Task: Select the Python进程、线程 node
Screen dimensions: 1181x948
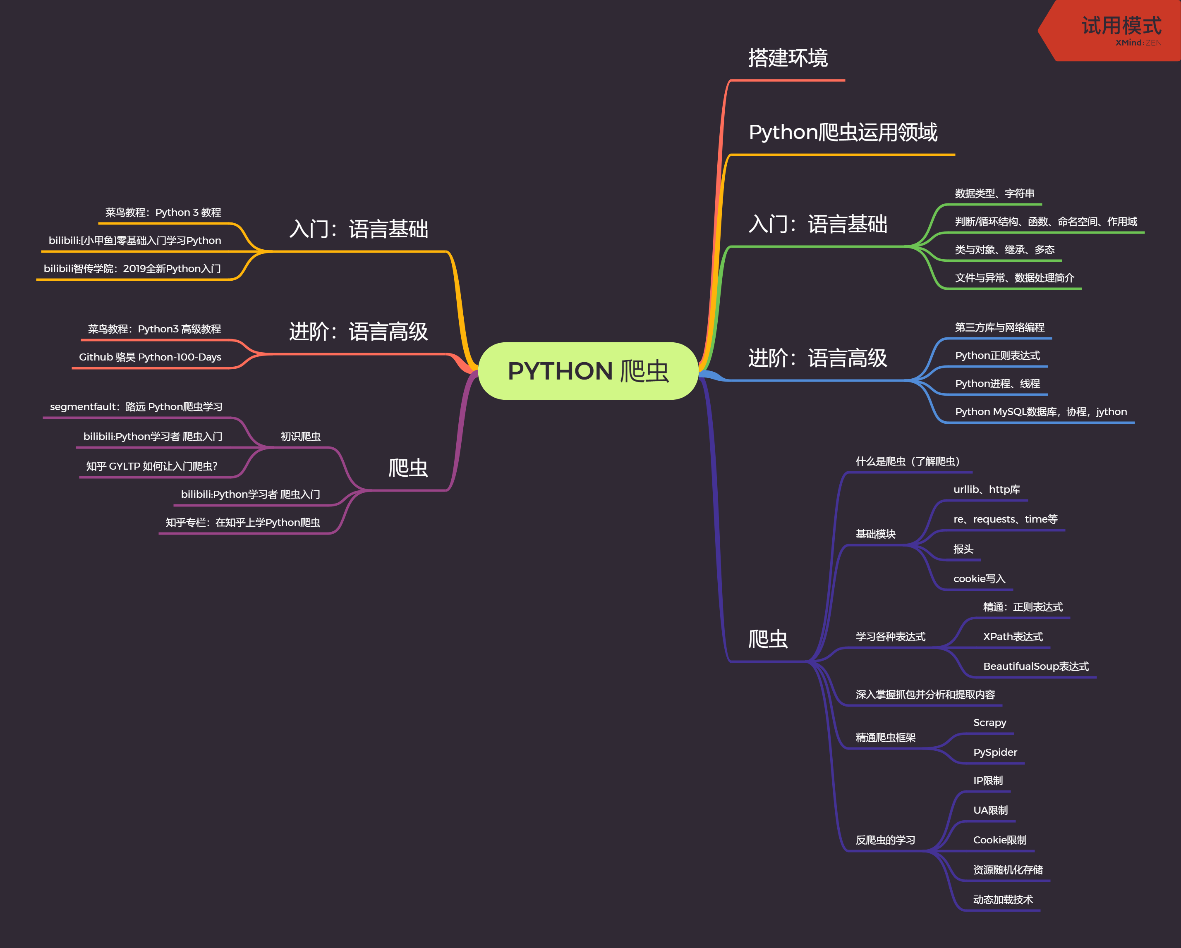Action: click(997, 384)
